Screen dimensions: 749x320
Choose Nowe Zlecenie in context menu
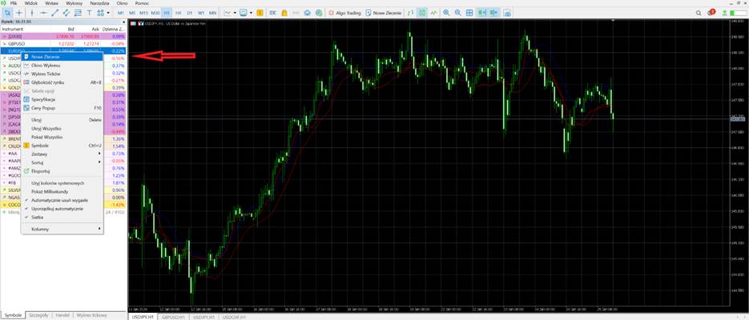[62, 56]
